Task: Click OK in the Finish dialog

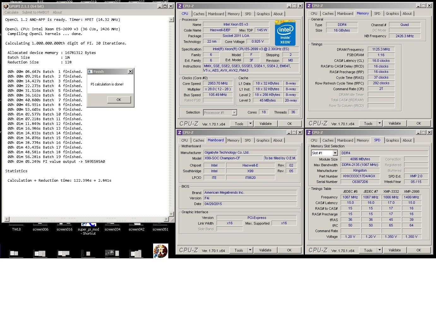Action: [x=119, y=100]
